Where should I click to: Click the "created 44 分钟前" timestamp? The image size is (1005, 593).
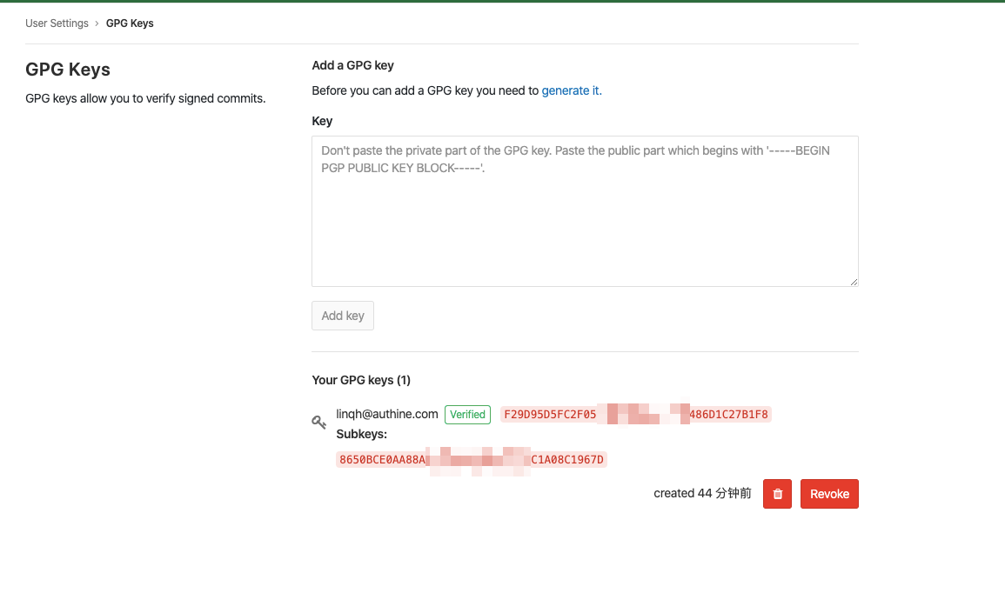[702, 493]
